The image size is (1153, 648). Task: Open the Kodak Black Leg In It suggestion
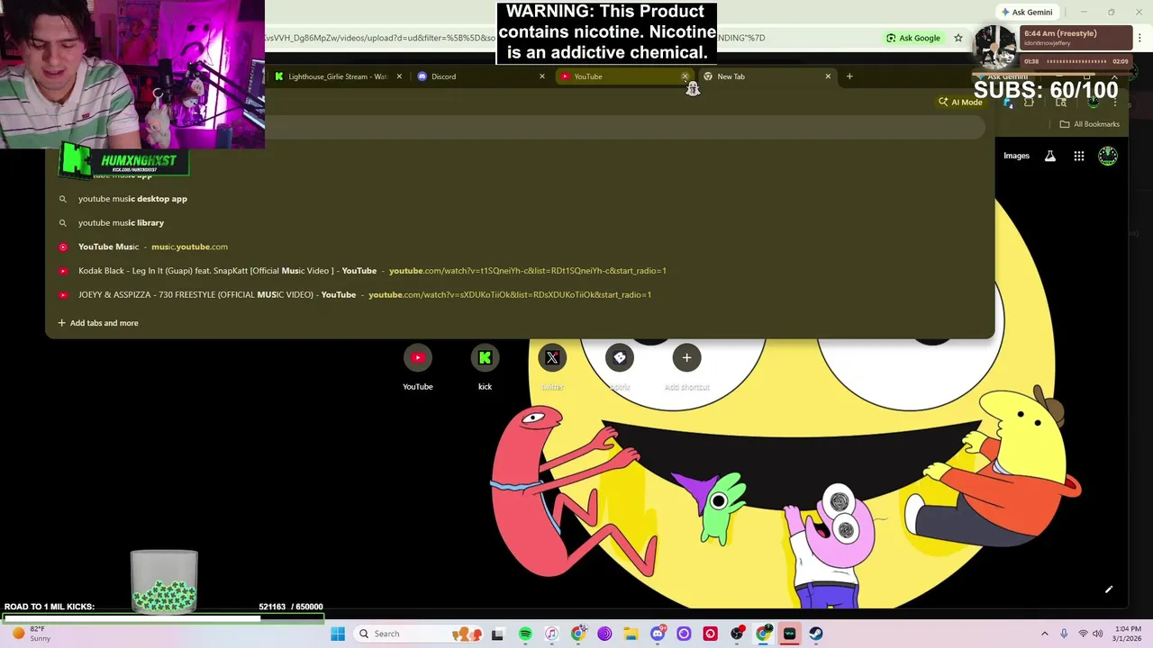520,271
